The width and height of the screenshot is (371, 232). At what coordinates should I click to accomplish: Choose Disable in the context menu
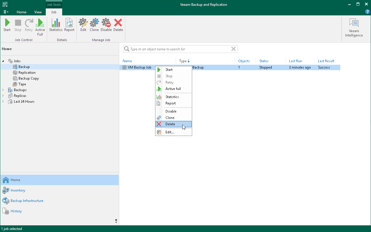[x=174, y=111]
